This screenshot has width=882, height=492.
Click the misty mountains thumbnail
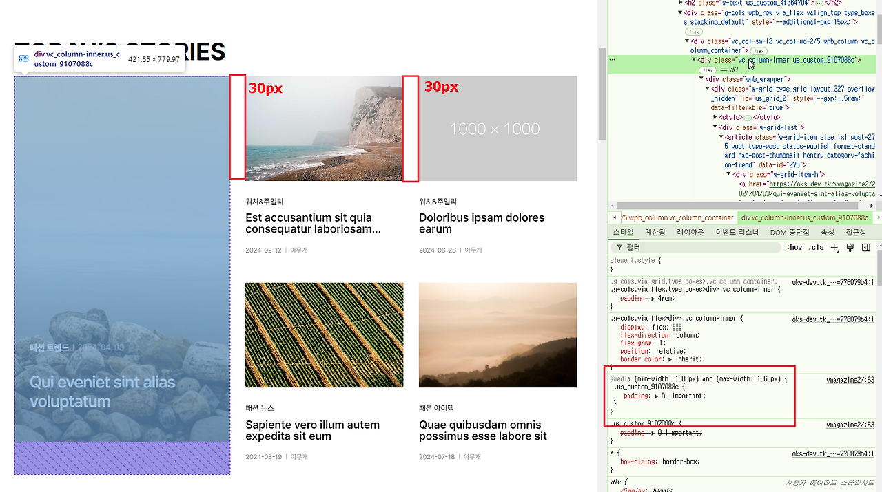[x=498, y=335]
